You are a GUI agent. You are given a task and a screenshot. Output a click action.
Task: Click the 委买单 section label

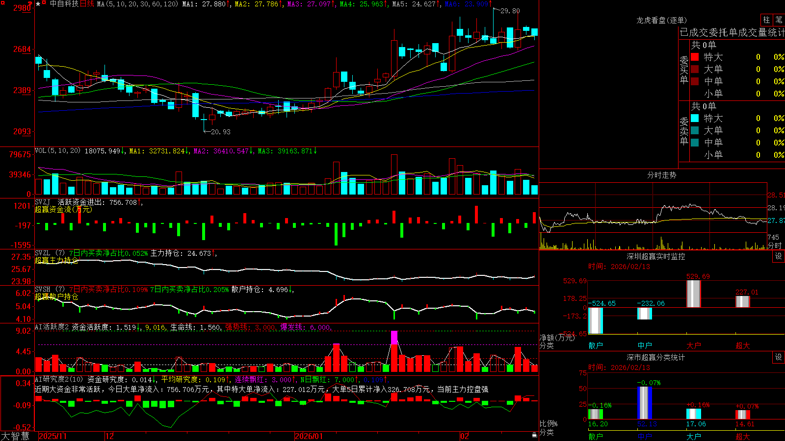684,70
